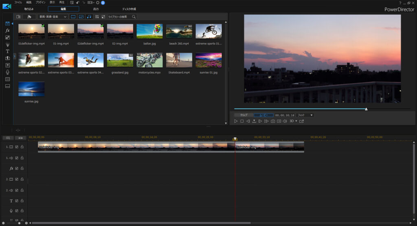
Task: Click the stop button in preview
Action: [242, 121]
